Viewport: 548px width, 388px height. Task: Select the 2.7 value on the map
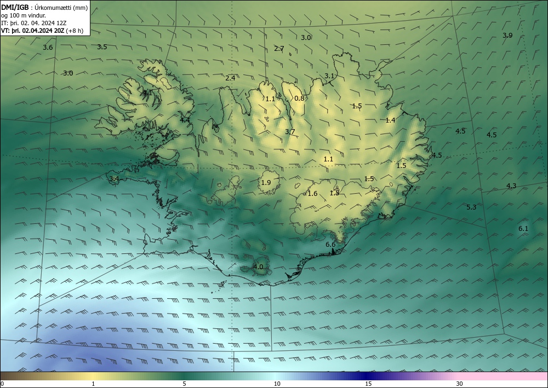pyautogui.click(x=279, y=49)
